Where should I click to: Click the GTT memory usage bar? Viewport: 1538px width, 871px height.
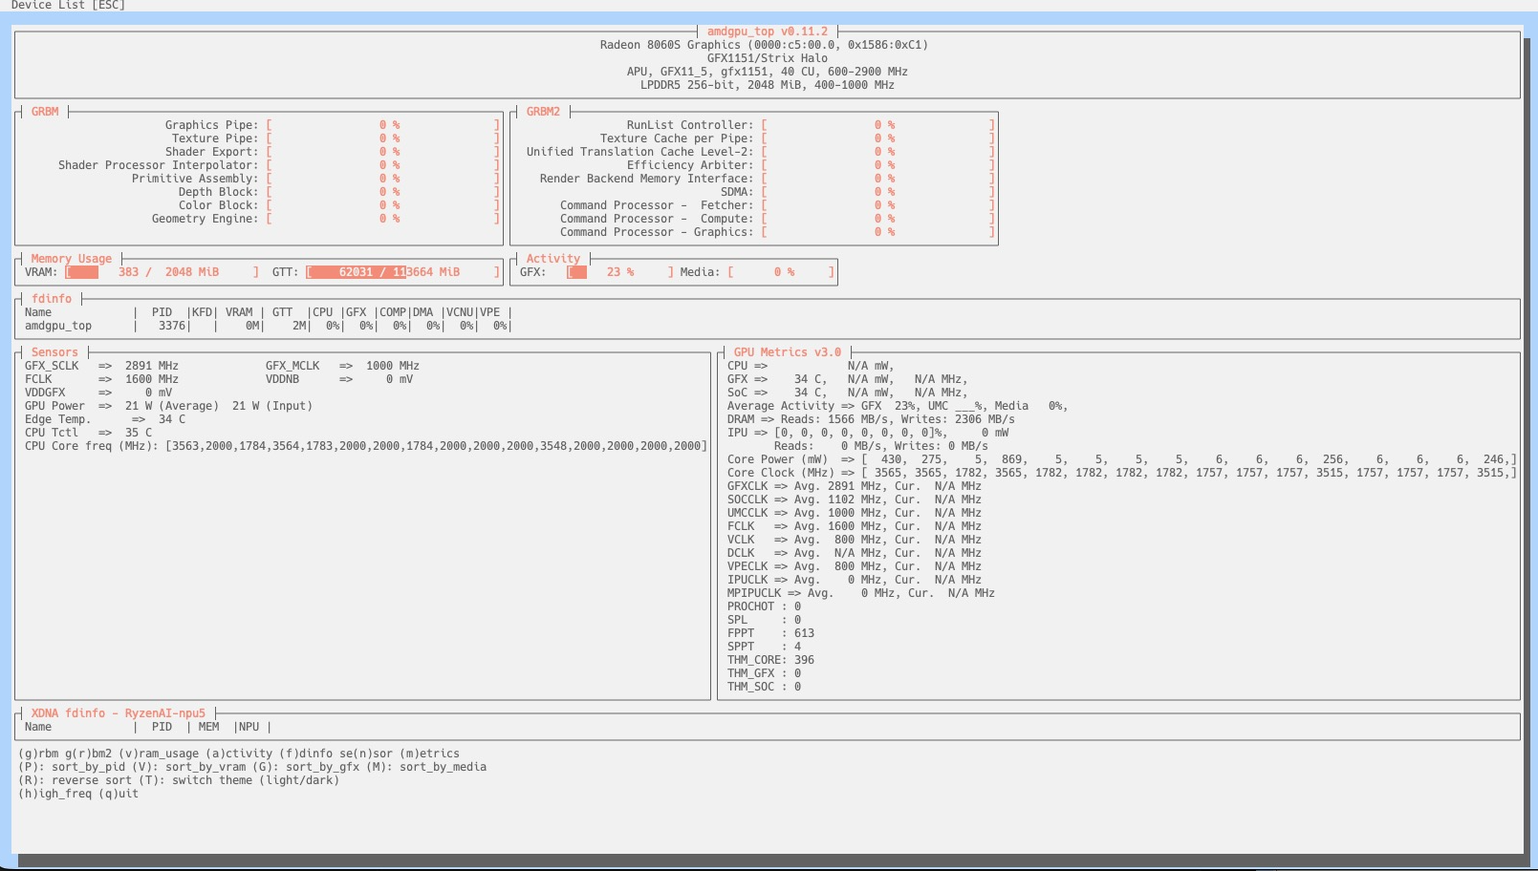402,272
